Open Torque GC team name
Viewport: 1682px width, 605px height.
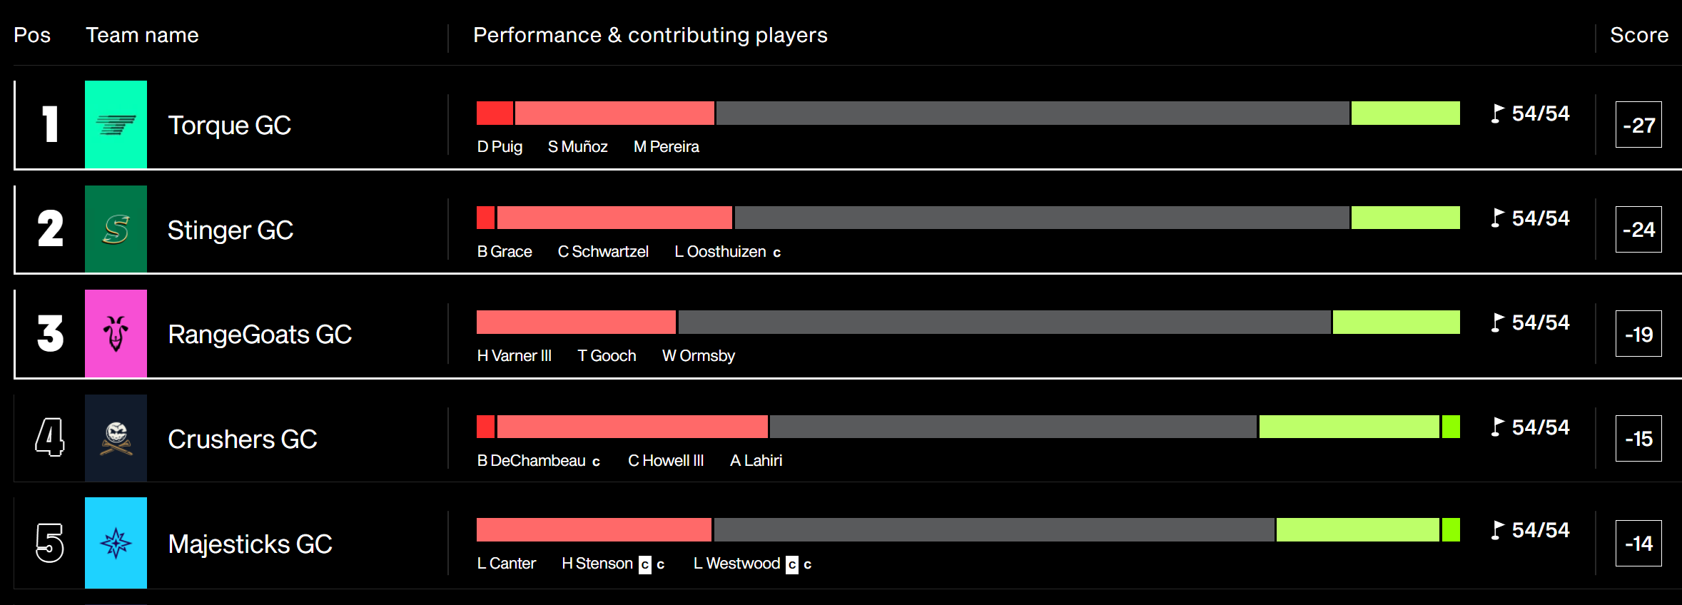[x=229, y=126]
